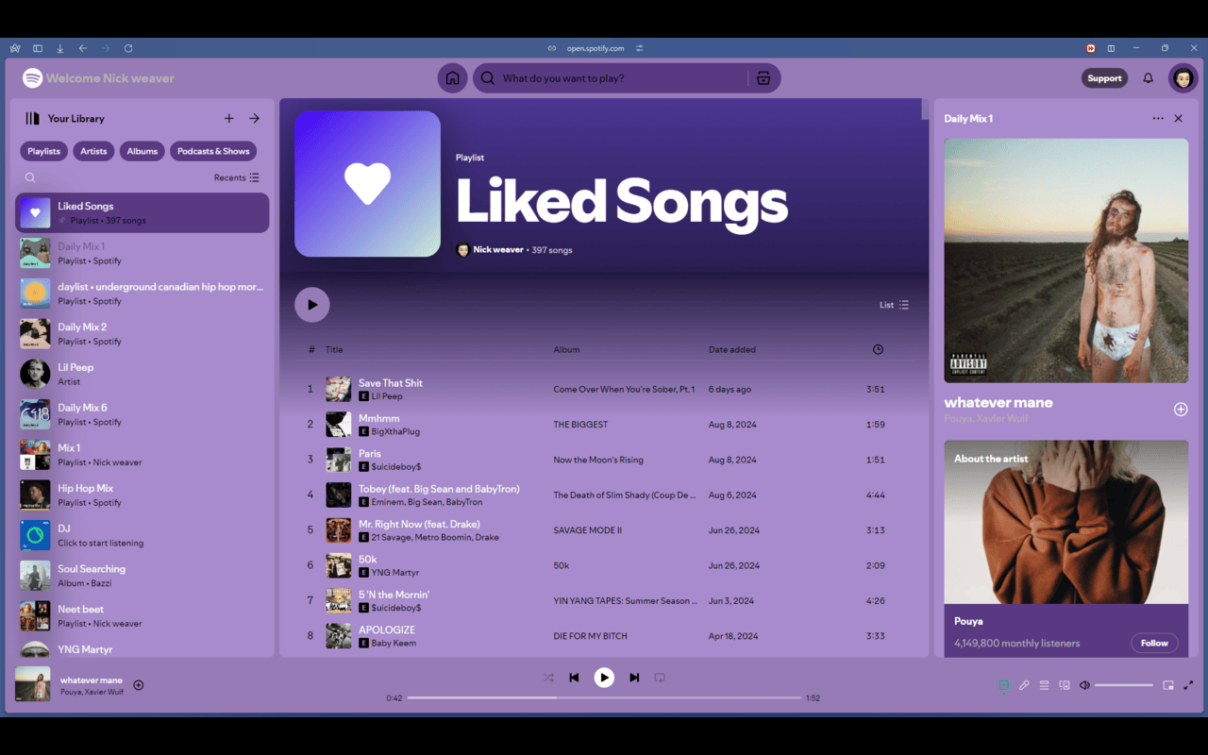Open the play queue
The width and height of the screenshot is (1208, 755).
pyautogui.click(x=1045, y=685)
